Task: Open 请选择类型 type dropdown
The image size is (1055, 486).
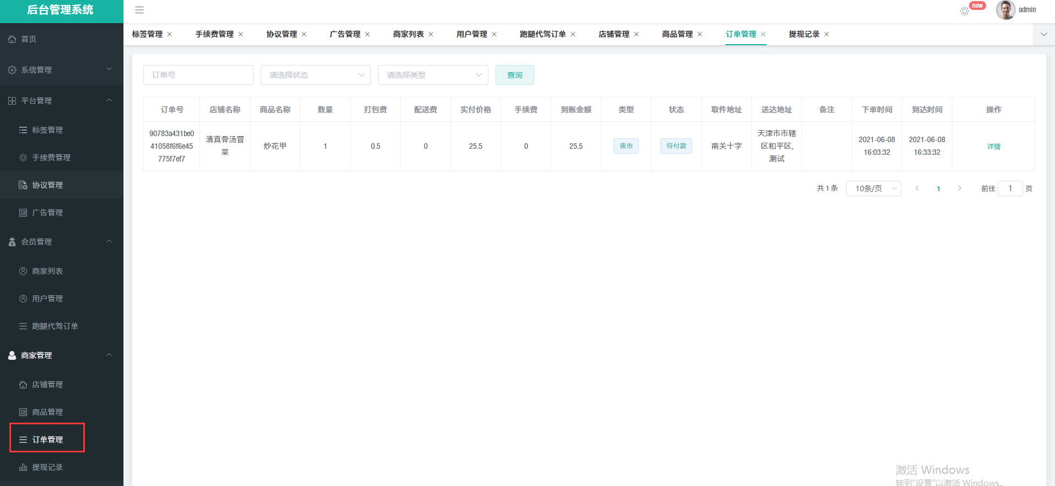Action: coord(433,75)
